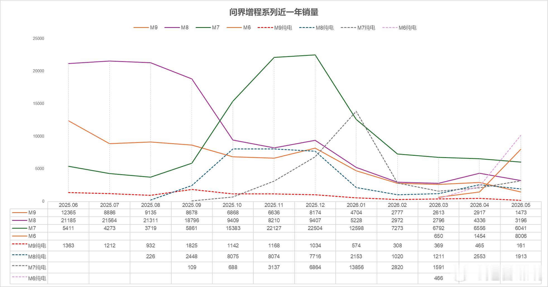The height and width of the screenshot is (287, 548).
Task: Select the cell with value 109
Action: click(192, 267)
